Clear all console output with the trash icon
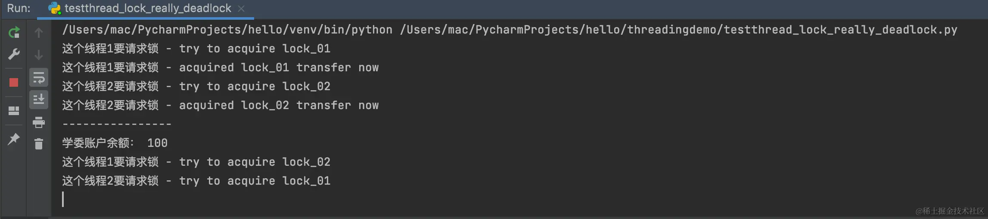This screenshot has height=219, width=988. pos(39,144)
